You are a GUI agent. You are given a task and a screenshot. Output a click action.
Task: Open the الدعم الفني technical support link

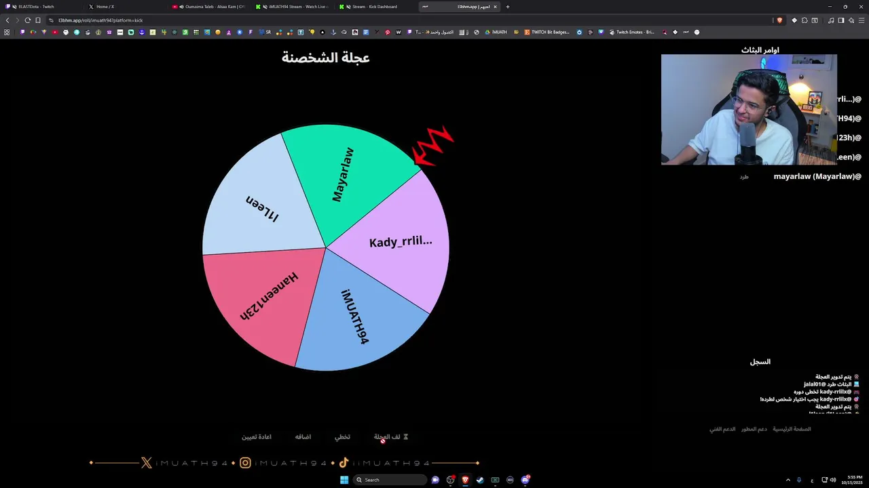click(722, 429)
